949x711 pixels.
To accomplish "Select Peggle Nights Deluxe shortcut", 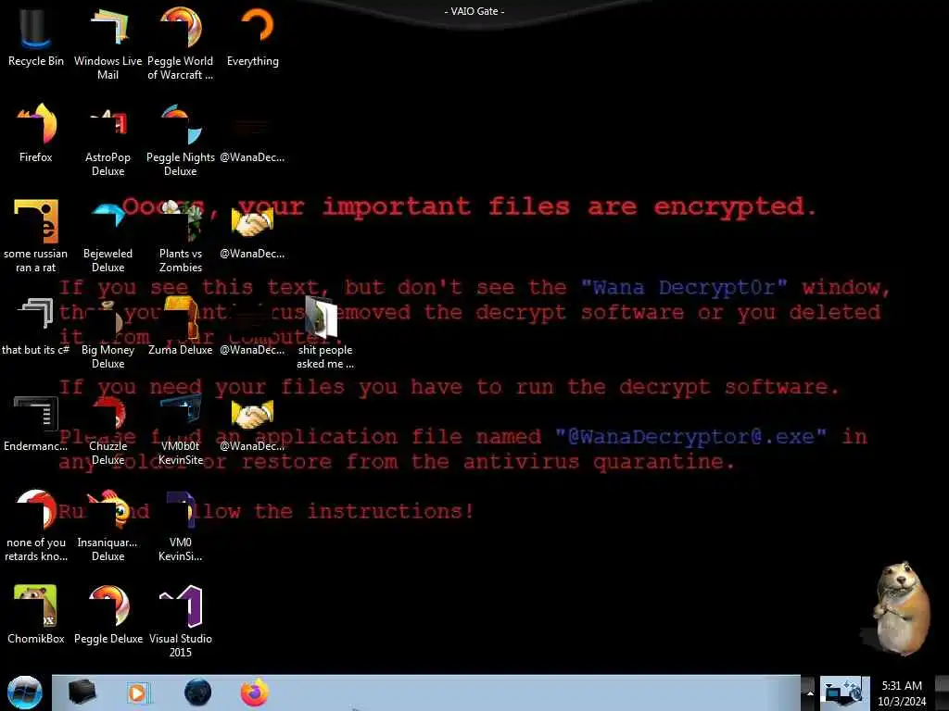I will point(181,141).
